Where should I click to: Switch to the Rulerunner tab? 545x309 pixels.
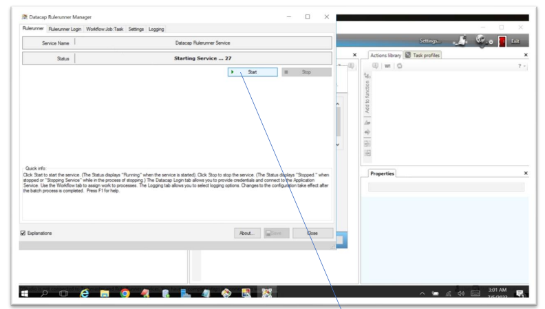[33, 28]
